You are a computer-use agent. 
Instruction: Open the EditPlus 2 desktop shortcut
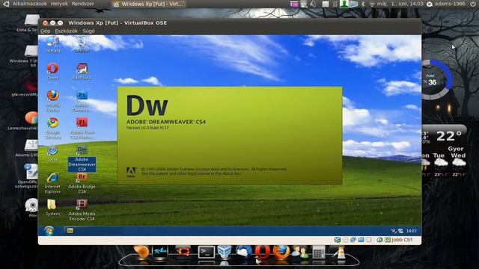82,71
